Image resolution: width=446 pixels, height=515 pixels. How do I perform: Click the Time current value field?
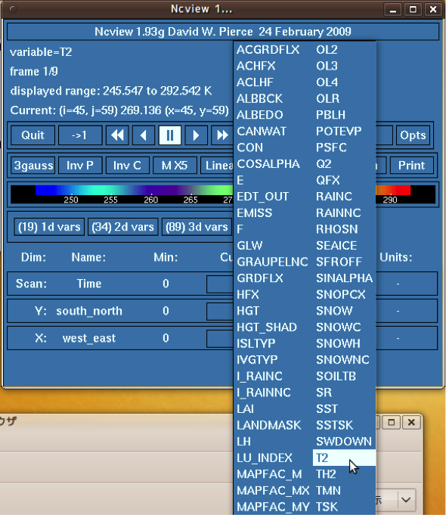tap(220, 284)
